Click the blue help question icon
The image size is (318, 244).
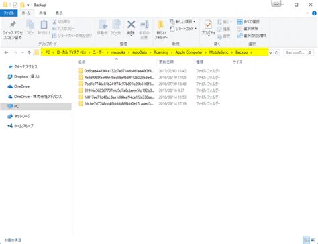(x=314, y=13)
